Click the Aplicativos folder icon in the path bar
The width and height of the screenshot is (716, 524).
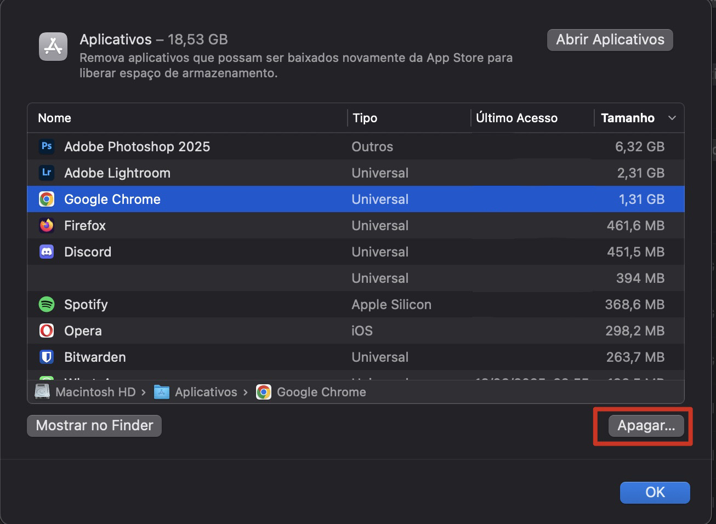click(161, 392)
